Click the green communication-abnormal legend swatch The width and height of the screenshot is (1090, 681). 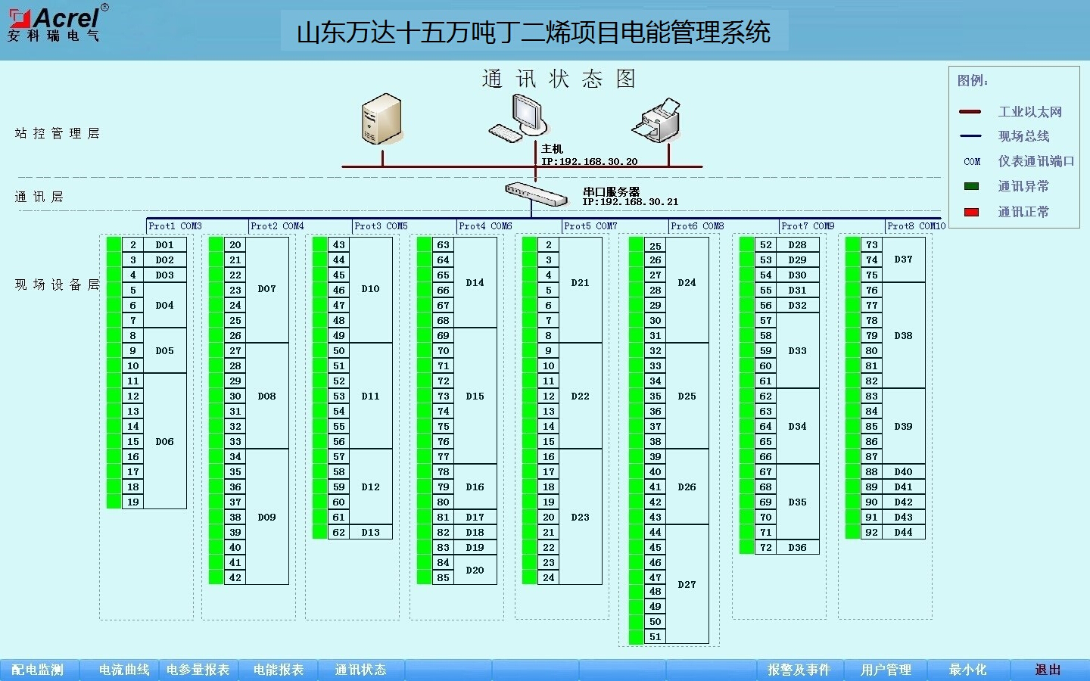[x=971, y=186]
